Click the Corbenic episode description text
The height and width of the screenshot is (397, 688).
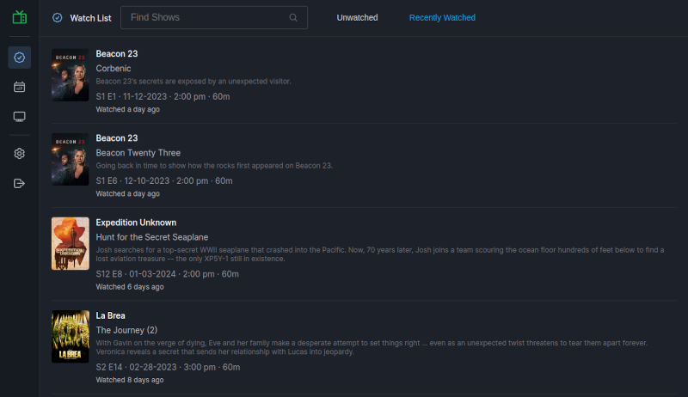click(193, 81)
